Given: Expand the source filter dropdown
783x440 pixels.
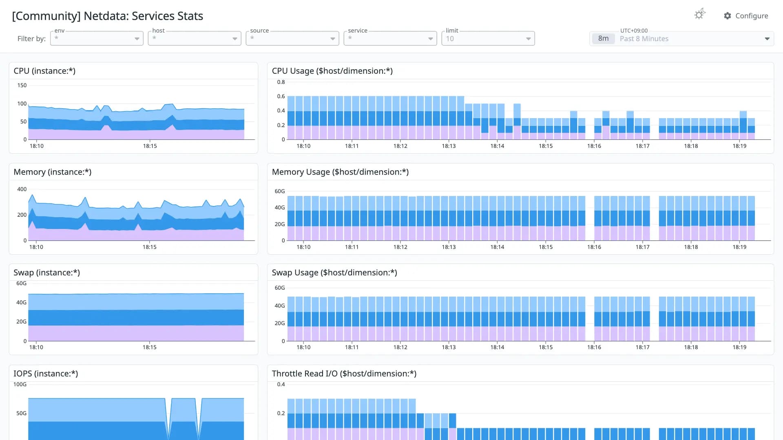Looking at the screenshot, I should pyautogui.click(x=292, y=38).
